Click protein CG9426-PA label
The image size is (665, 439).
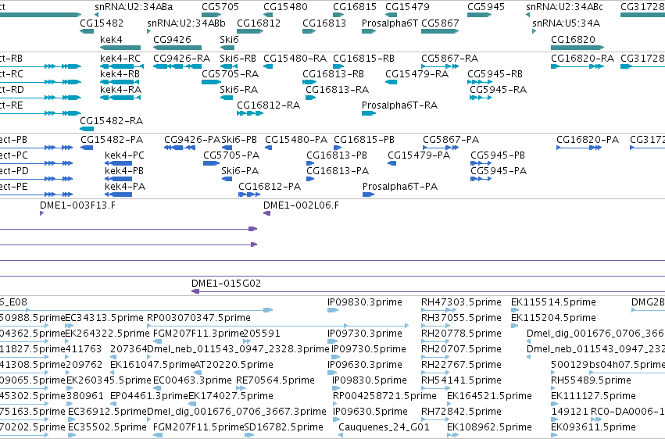[x=192, y=139]
